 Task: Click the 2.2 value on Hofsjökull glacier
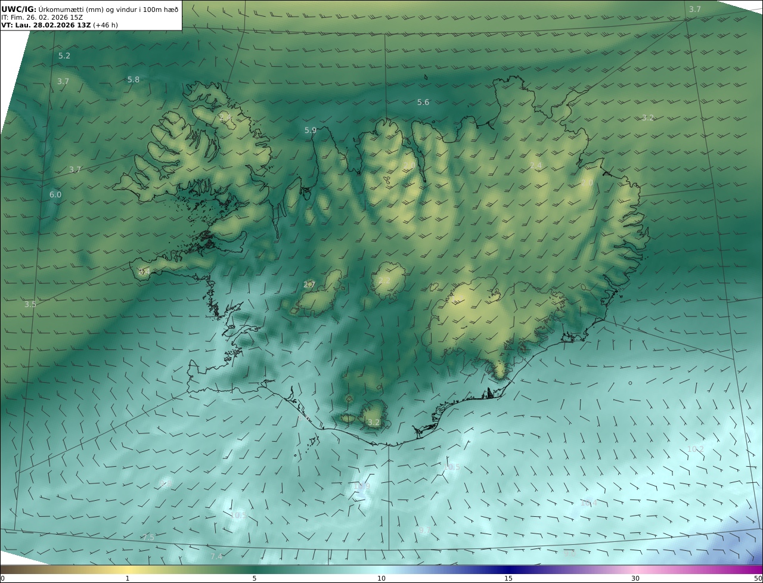(x=384, y=280)
